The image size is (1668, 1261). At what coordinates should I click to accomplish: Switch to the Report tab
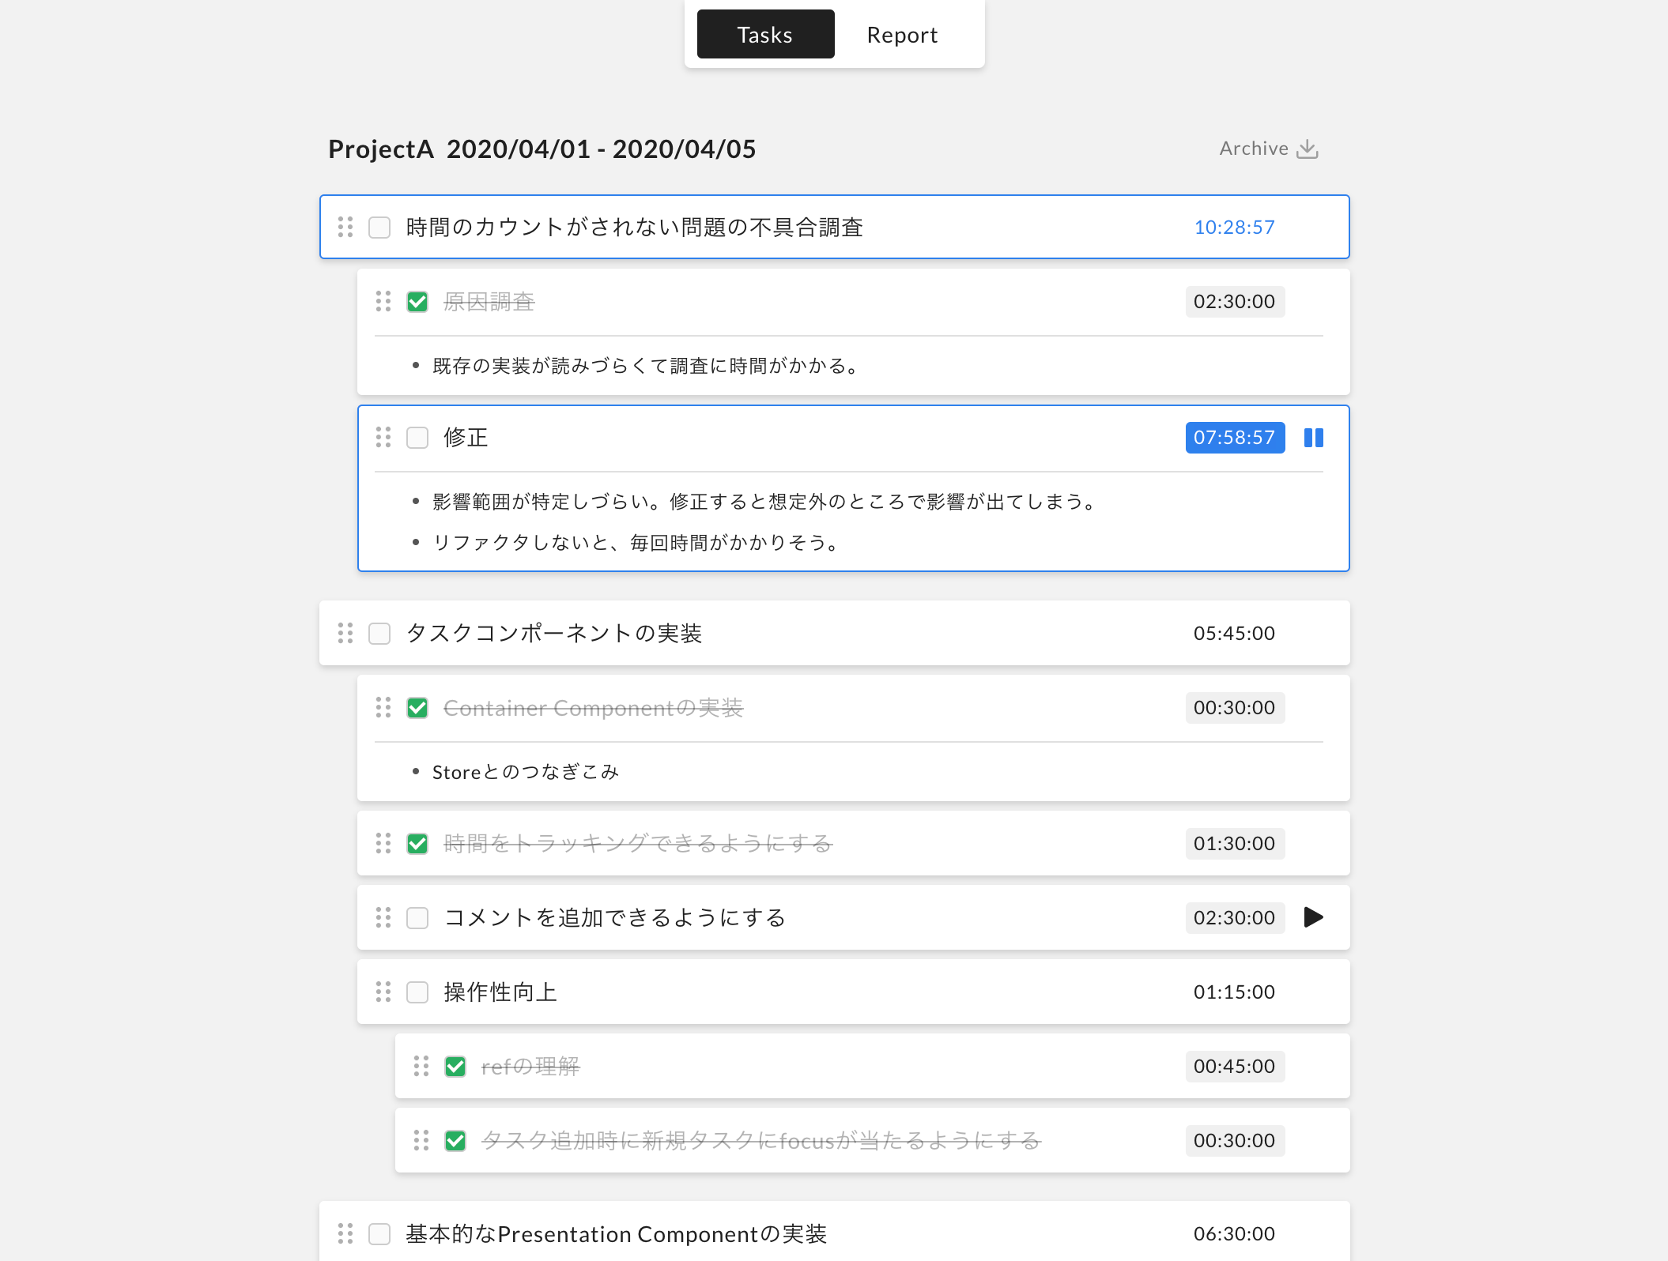tap(902, 35)
